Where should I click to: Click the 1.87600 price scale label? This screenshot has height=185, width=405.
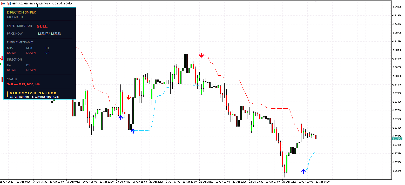[x=397, y=119]
